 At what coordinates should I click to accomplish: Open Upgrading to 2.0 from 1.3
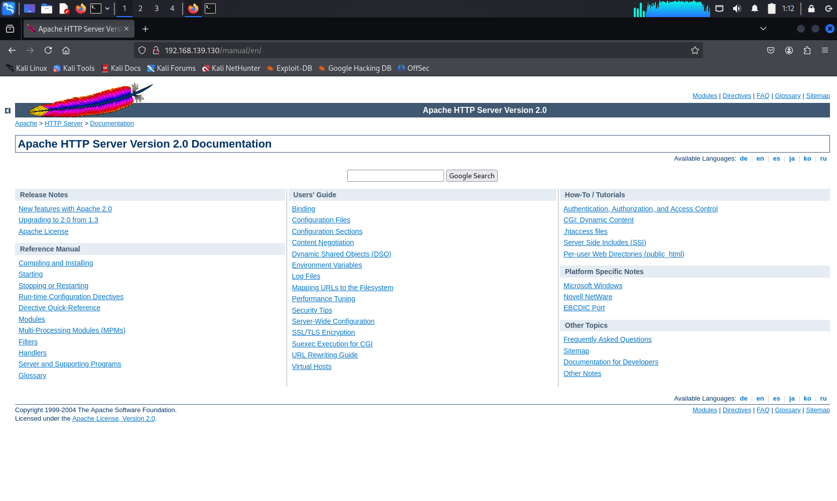pos(58,220)
